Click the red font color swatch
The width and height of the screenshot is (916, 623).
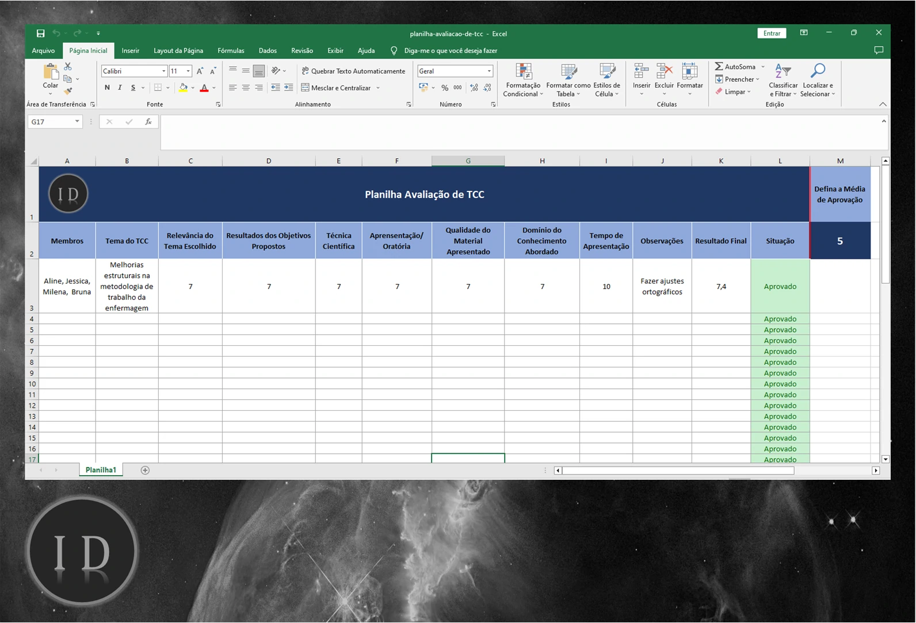coord(204,88)
